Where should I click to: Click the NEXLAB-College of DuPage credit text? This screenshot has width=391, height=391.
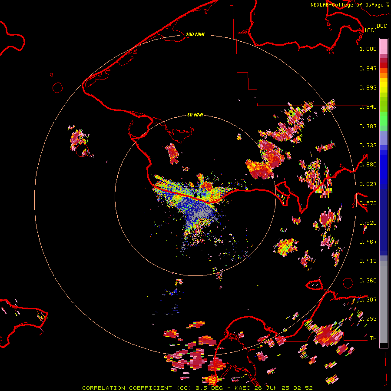pos(347,5)
